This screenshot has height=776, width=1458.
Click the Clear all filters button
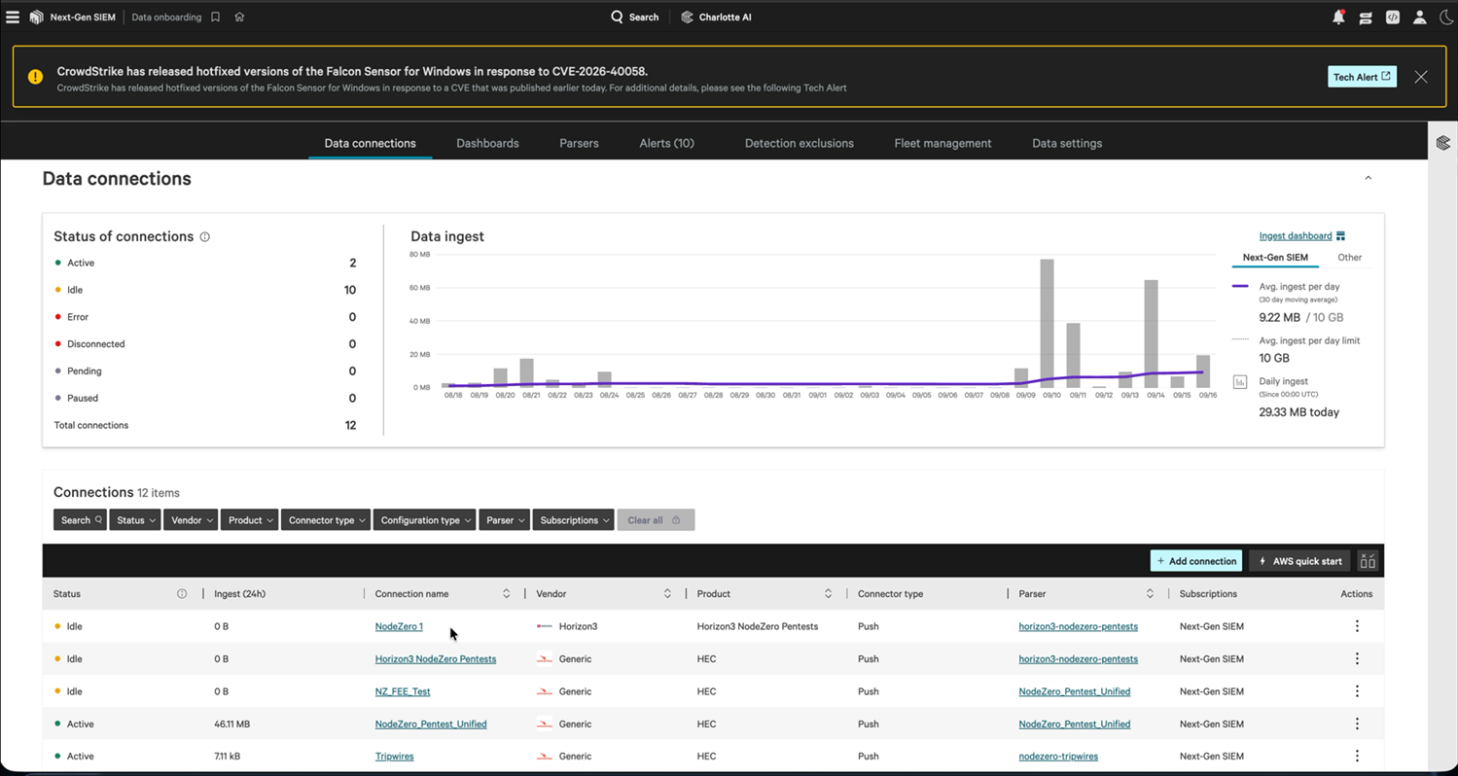click(x=656, y=520)
